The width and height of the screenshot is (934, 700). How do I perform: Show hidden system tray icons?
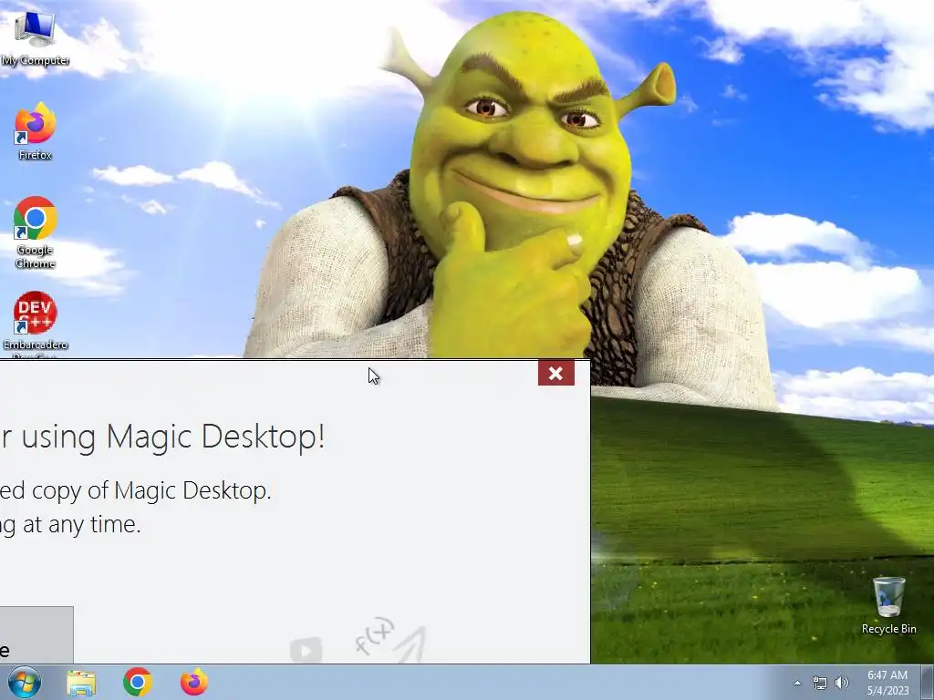797,683
